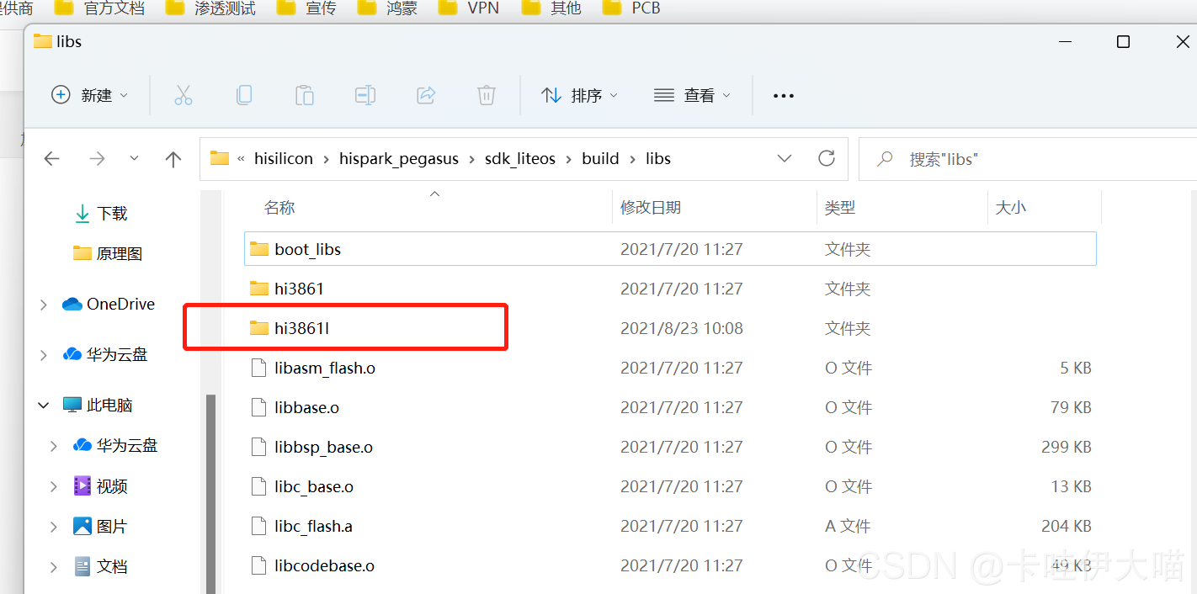The width and height of the screenshot is (1197, 594).
Task: Click the Delete trash icon
Action: (486, 95)
